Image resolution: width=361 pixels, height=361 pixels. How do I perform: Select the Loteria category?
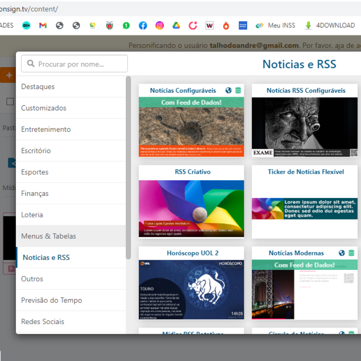coord(71,215)
